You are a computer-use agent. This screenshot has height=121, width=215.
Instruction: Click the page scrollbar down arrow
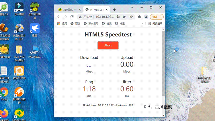click(163, 115)
